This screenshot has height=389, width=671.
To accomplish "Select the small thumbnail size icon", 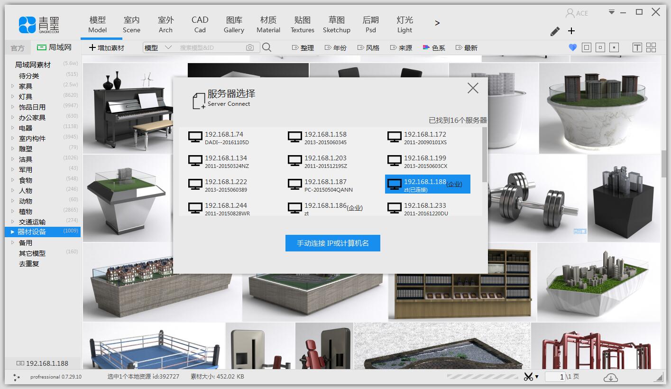I will tap(614, 47).
